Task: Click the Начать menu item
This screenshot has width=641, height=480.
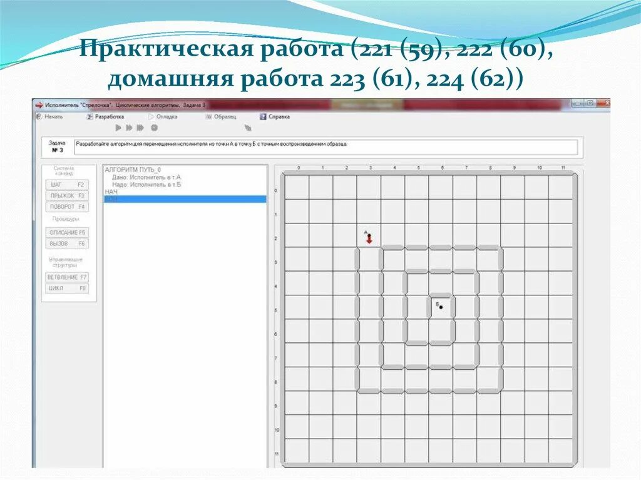Action: coord(49,117)
